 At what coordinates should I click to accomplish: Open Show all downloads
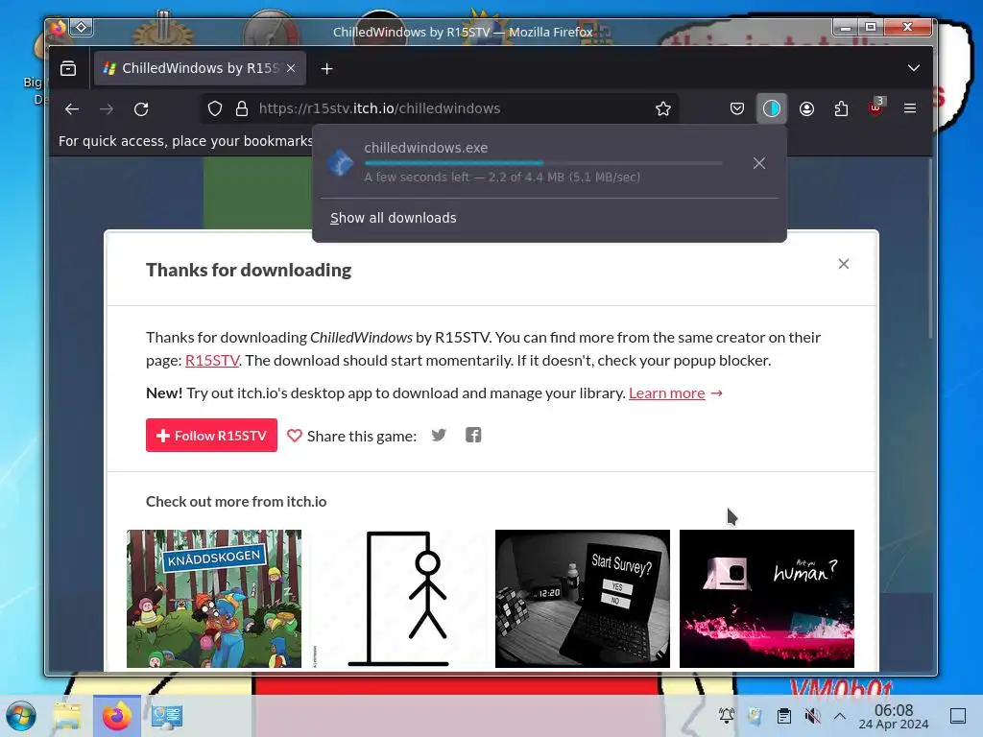[393, 218]
